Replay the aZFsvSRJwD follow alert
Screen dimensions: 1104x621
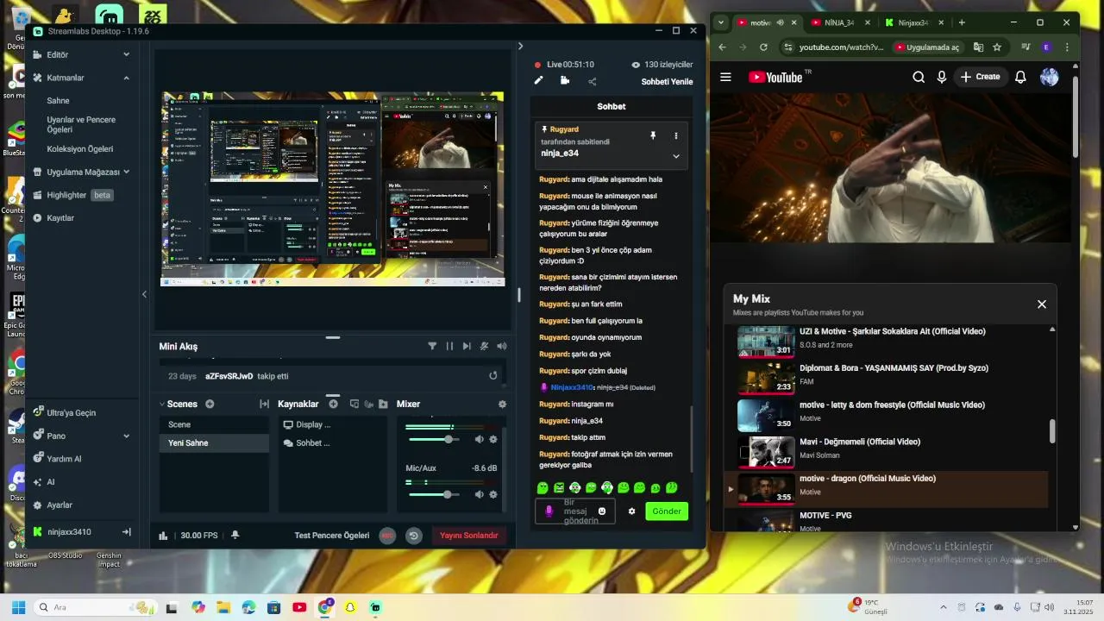pos(493,376)
